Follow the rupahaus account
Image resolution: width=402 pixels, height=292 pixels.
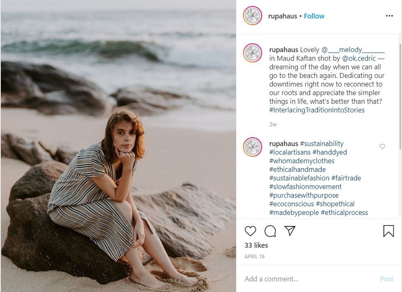pyautogui.click(x=314, y=16)
